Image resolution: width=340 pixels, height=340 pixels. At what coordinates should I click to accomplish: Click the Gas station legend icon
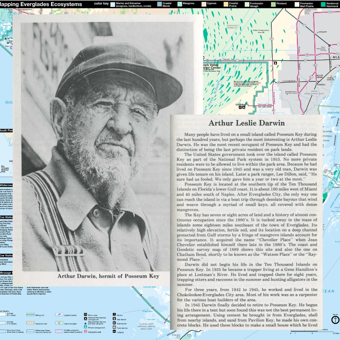click(114, 319)
